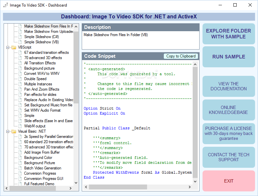
Task: Select Background Picture under Visual Basic .NET
Action: coord(39,163)
